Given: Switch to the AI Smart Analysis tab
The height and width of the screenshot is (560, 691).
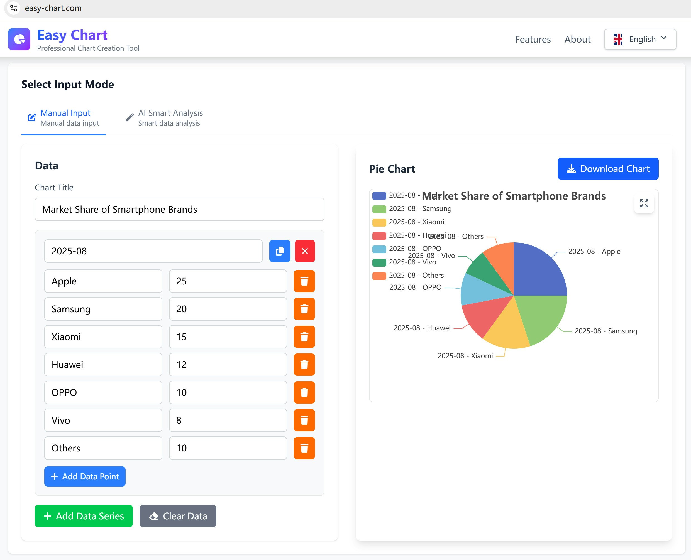Looking at the screenshot, I should [164, 118].
